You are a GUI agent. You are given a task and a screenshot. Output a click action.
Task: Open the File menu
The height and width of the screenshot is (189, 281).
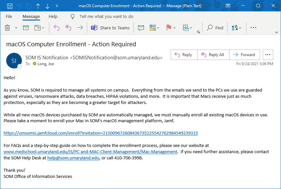point(9,17)
